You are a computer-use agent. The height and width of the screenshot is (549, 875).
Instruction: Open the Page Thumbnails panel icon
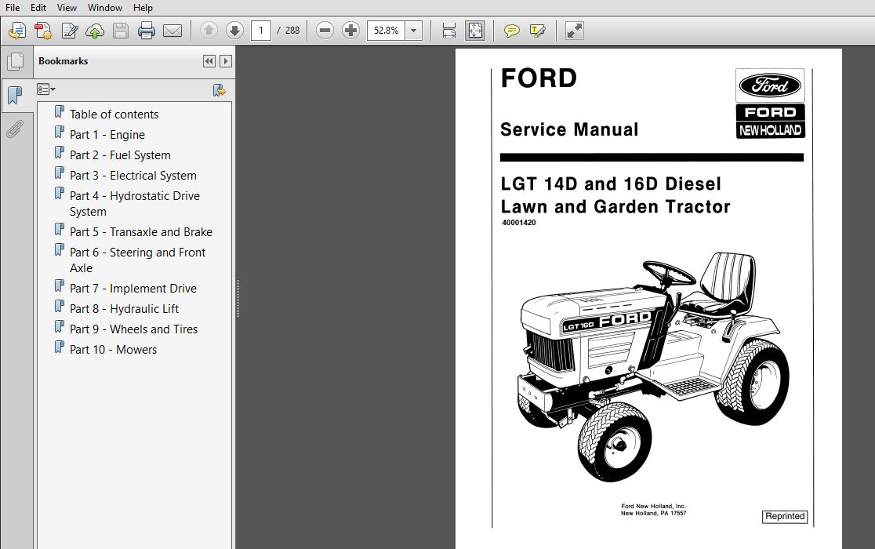pos(16,61)
